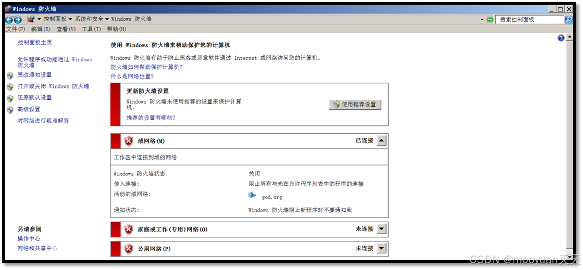Click the 更新防火墙设置 heading

147,91
